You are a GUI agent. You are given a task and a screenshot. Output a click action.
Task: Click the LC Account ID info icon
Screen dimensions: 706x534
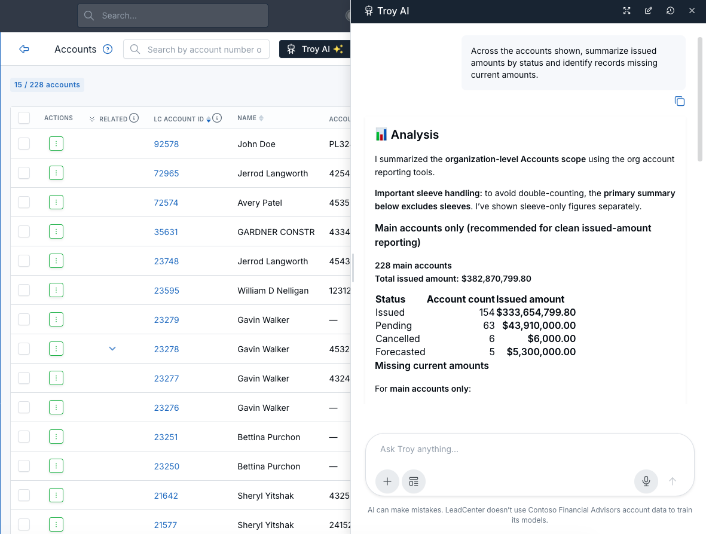tap(217, 118)
